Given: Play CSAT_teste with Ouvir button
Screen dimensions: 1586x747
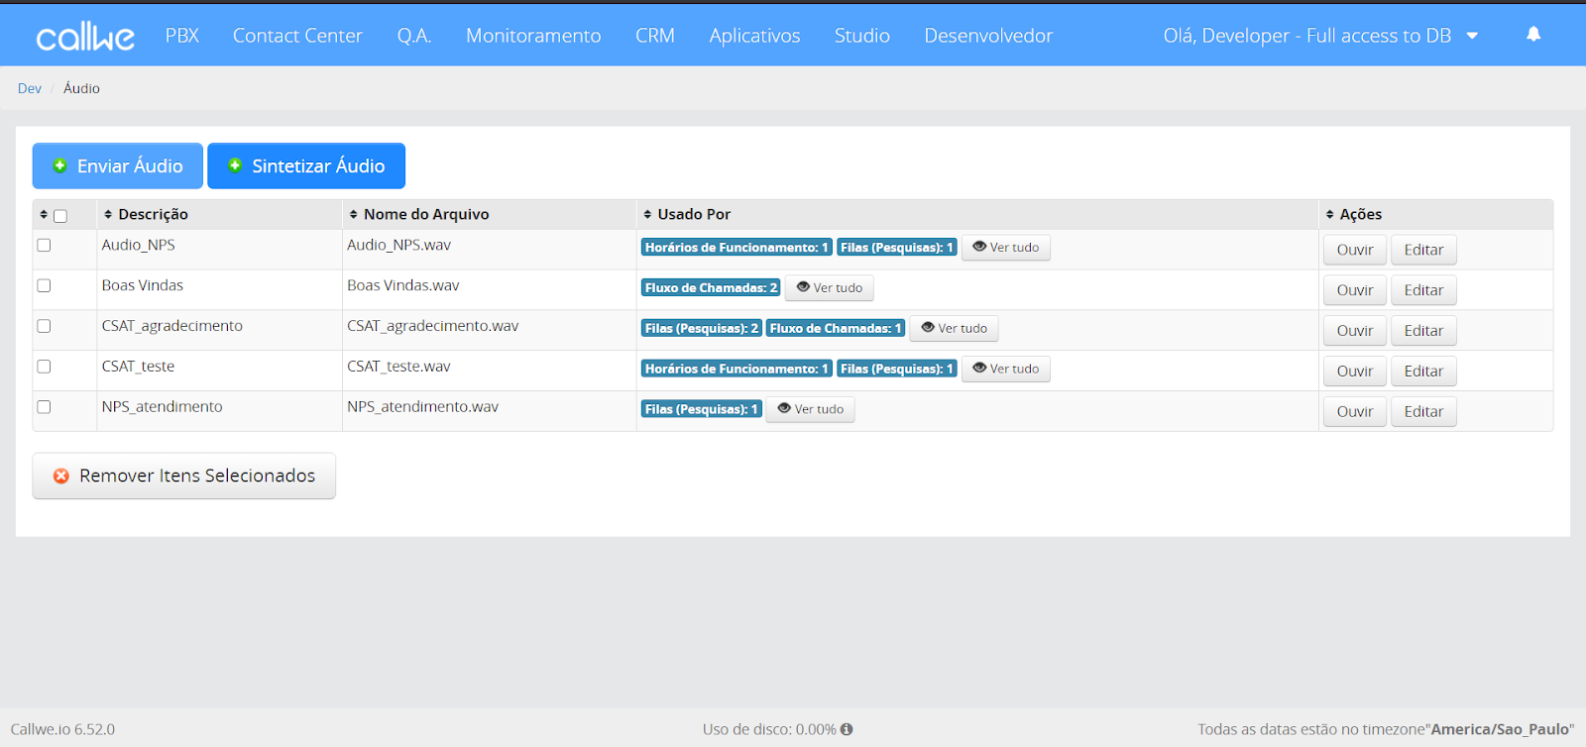Looking at the screenshot, I should coord(1355,372).
